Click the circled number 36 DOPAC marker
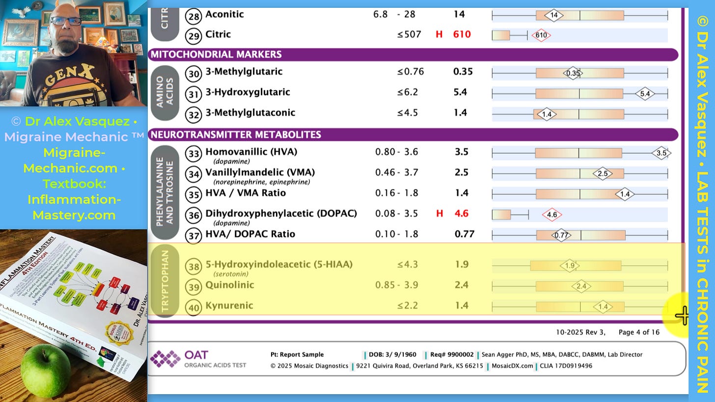 tap(193, 215)
